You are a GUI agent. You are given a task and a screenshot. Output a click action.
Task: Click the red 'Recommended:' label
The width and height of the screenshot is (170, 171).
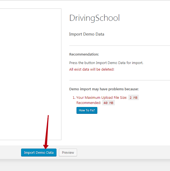click(89, 103)
